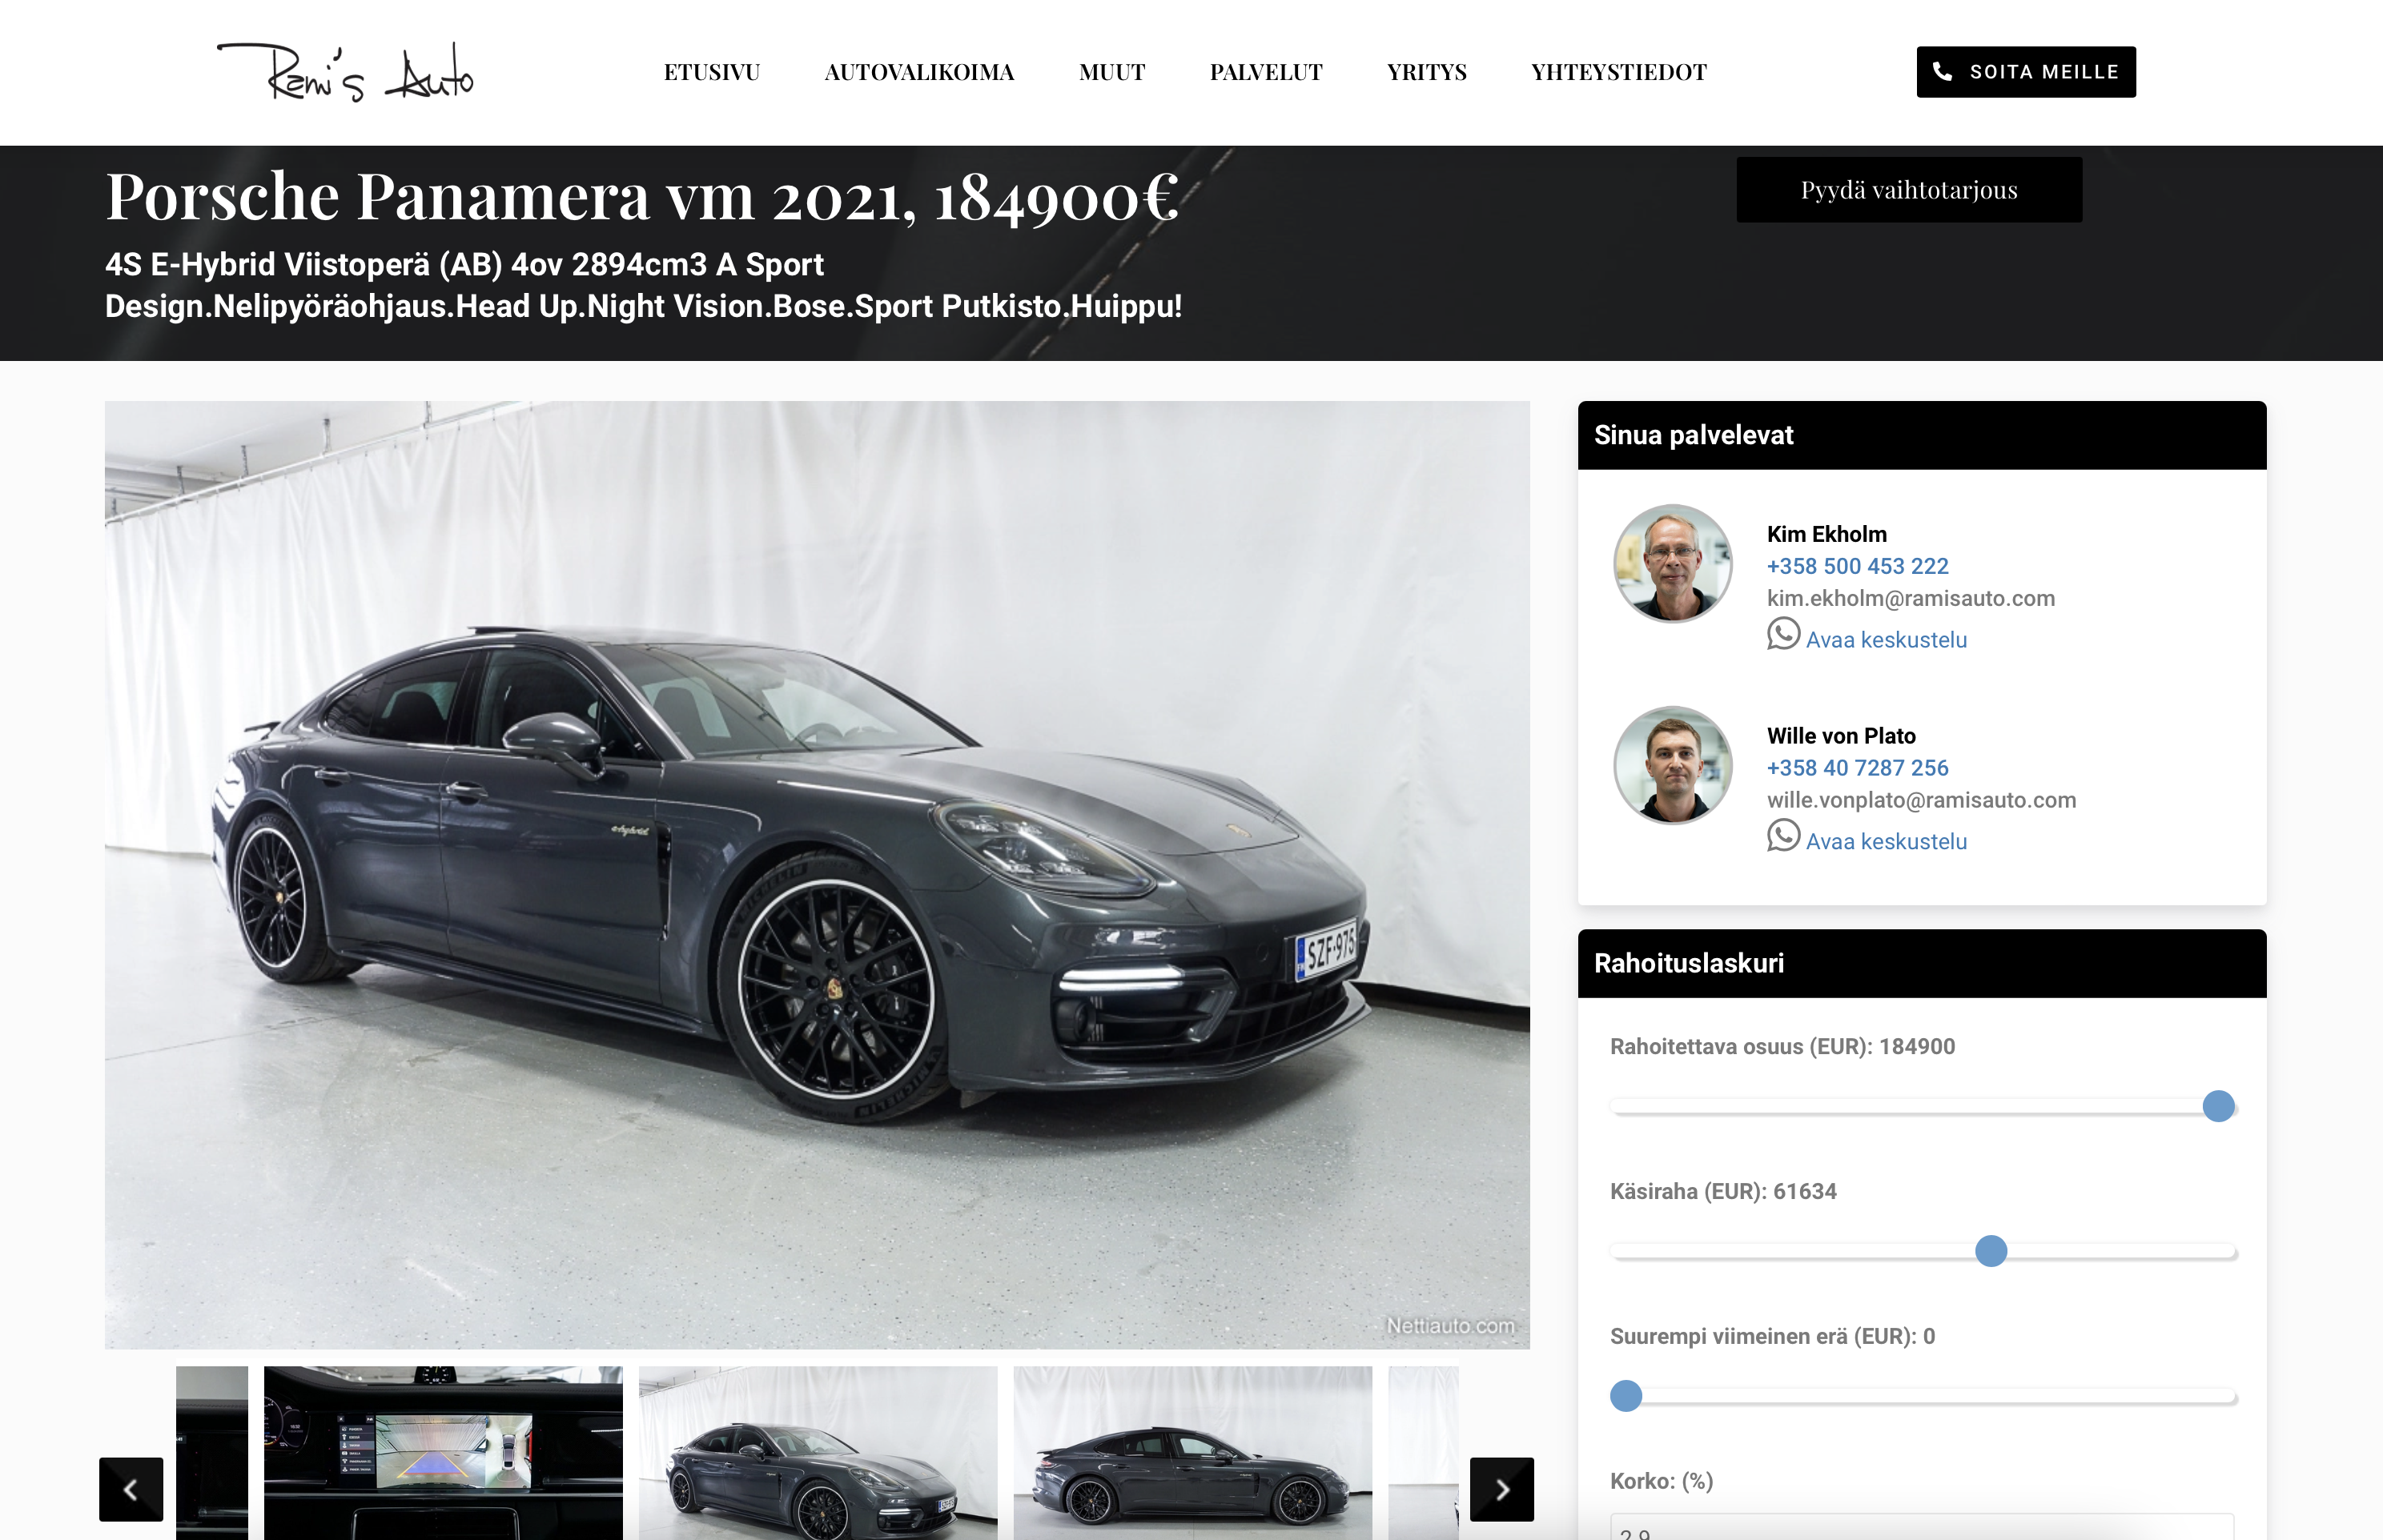Screen dimensions: 2383x1540
Task: Click Kim Ekholm's profile photo
Action: pos(1673,564)
